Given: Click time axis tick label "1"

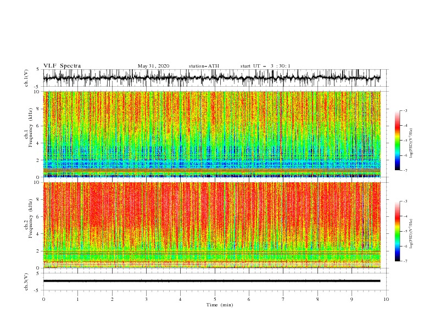Looking at the screenshot, I should pos(77,299).
